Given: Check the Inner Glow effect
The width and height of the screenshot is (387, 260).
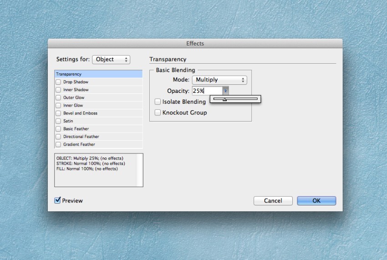Looking at the screenshot, I should (x=58, y=106).
